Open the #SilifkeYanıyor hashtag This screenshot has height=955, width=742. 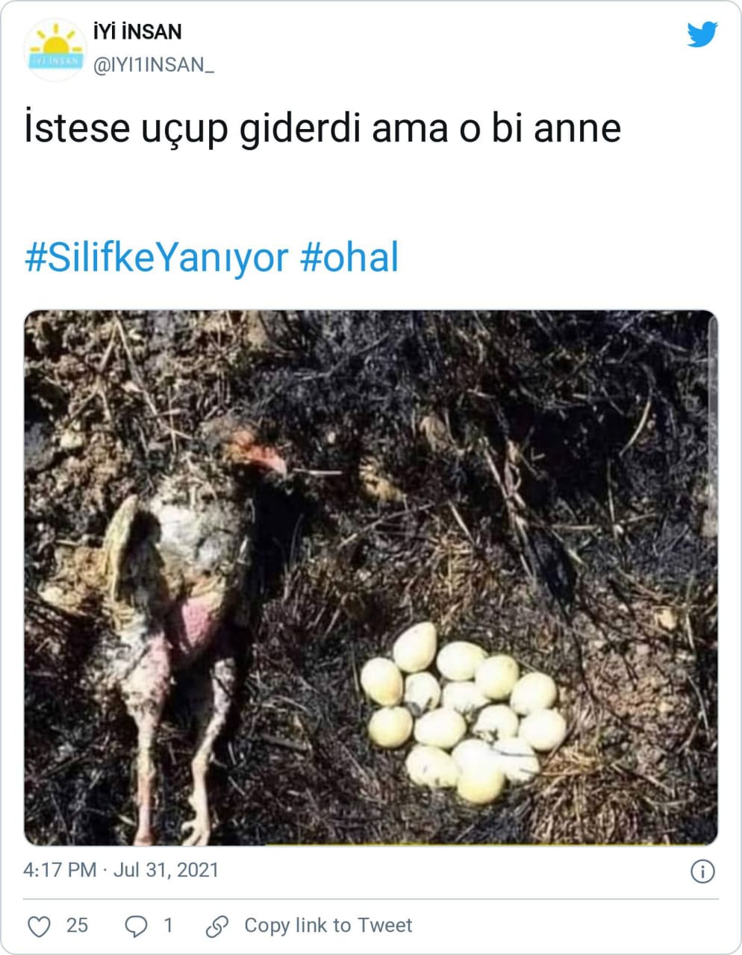(157, 257)
